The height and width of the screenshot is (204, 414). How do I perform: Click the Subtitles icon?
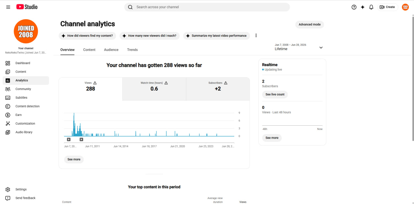[x=8, y=98]
